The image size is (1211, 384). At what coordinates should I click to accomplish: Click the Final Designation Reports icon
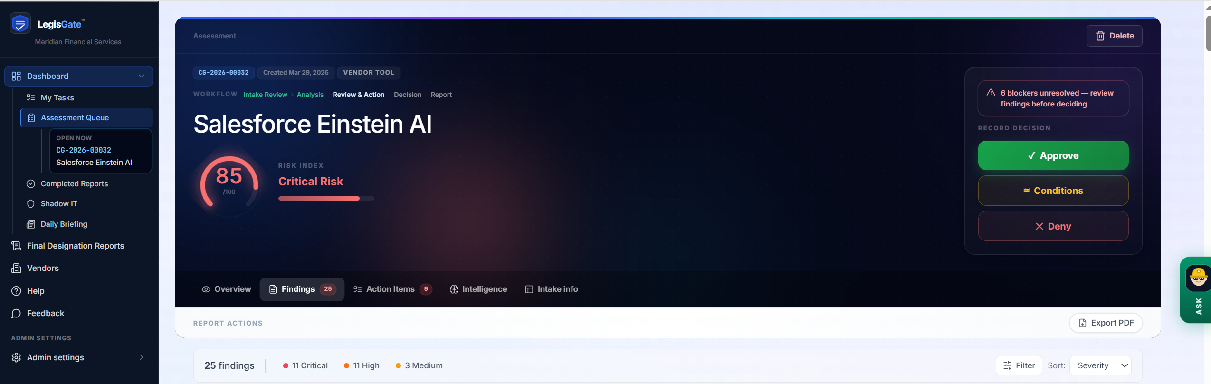pos(16,246)
